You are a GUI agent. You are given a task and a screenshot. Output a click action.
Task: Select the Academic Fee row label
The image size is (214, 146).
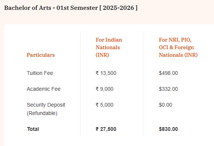[x=44, y=89]
